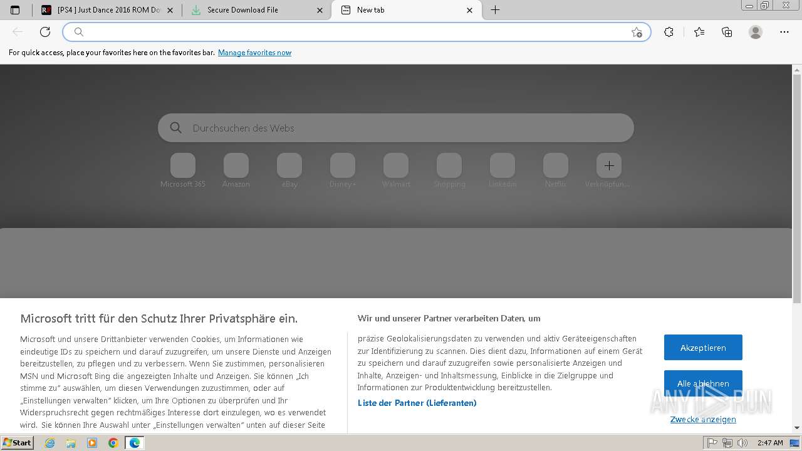Open the Zwecke anzeigen link
Image resolution: width=802 pixels, height=451 pixels.
point(703,419)
